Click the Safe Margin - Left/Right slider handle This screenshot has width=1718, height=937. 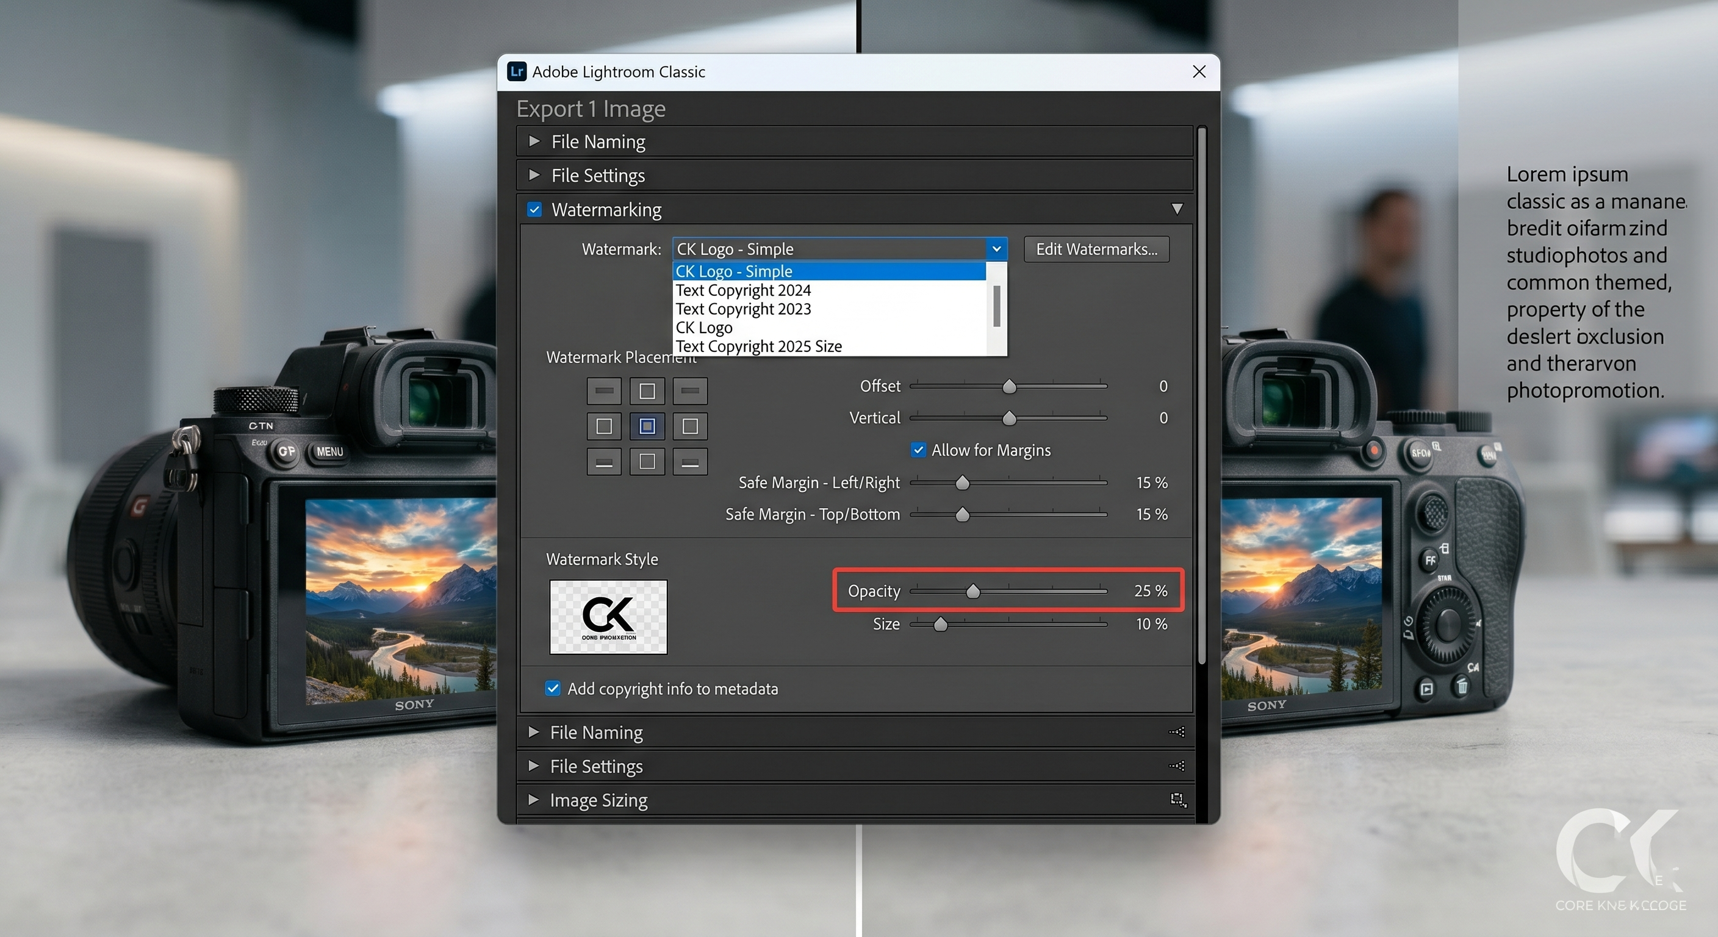point(962,483)
